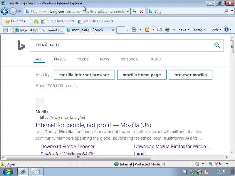Open Download Firefox Browser link
235x176 pixels.
[x=68, y=146]
